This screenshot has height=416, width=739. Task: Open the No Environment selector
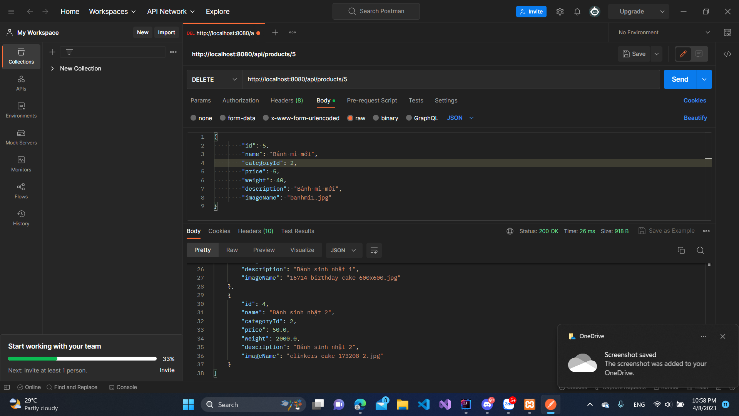pyautogui.click(x=663, y=32)
